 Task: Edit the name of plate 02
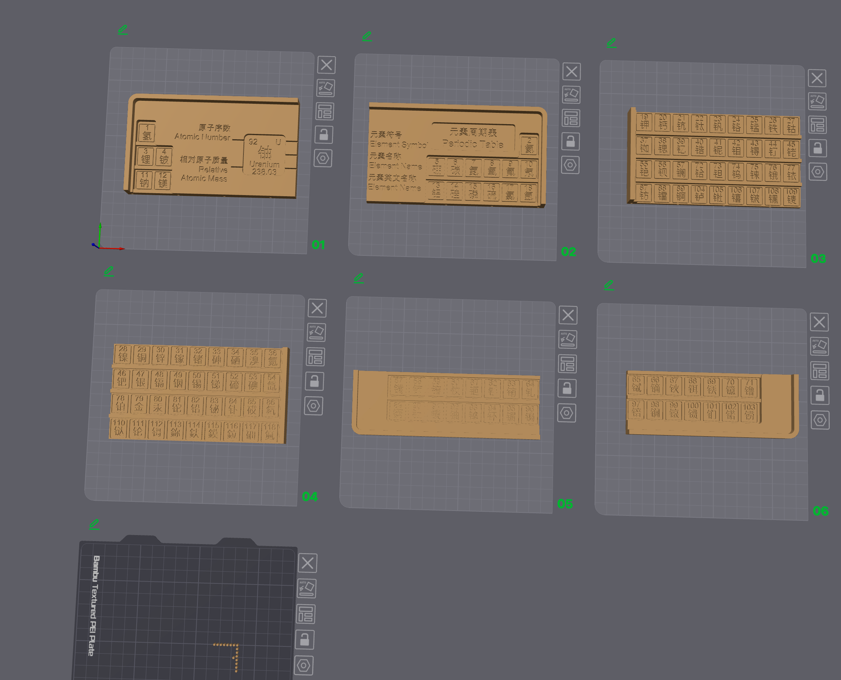coord(367,37)
